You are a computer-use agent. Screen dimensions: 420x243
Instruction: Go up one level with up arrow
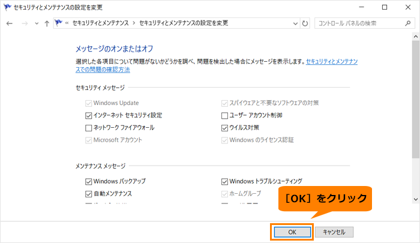coord(47,23)
